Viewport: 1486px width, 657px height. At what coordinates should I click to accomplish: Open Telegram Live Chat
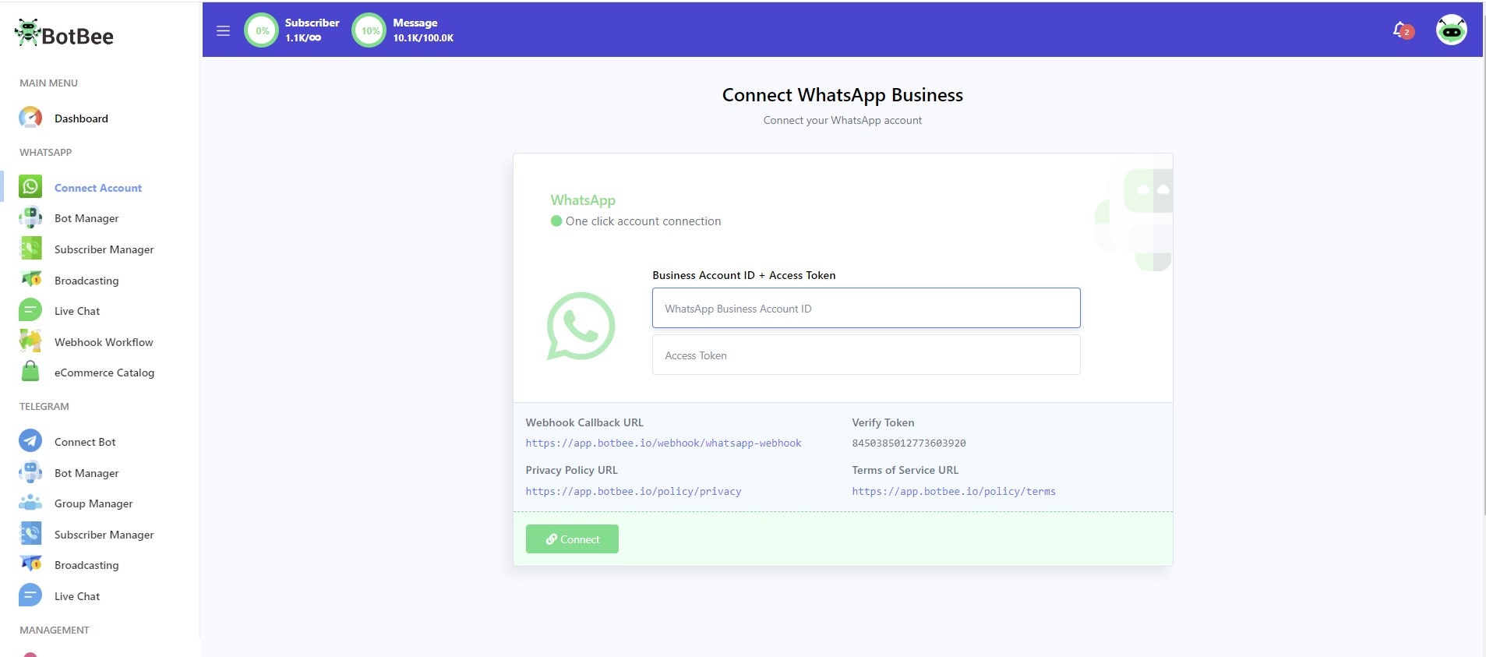point(77,596)
